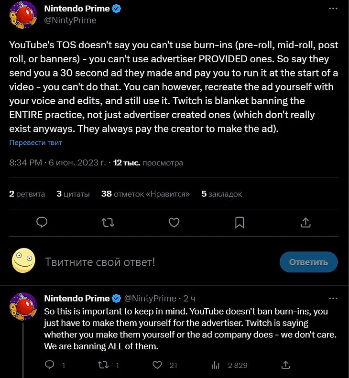The height and width of the screenshot is (378, 349).
Task: Retweet the main tweet using the arrows icon
Action: pyautogui.click(x=108, y=222)
